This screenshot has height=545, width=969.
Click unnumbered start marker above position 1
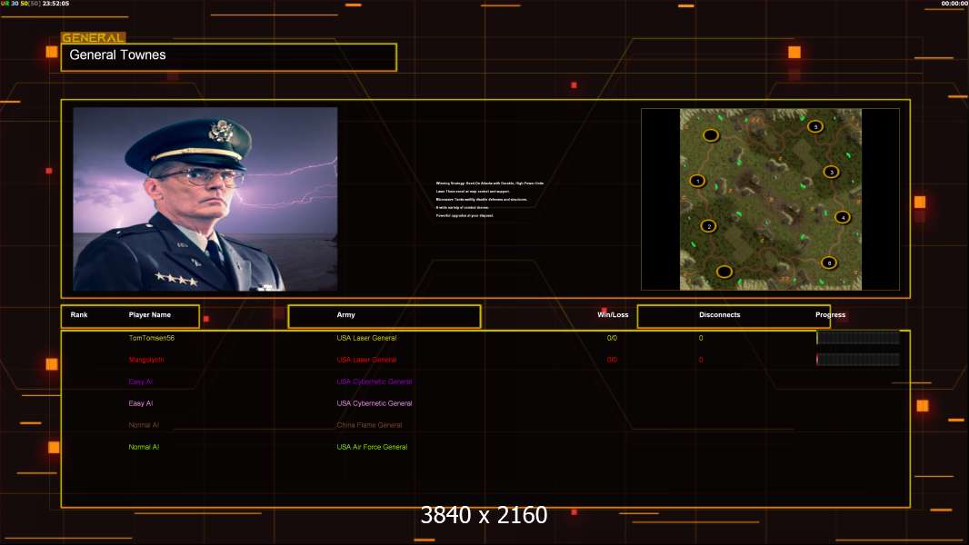[711, 135]
